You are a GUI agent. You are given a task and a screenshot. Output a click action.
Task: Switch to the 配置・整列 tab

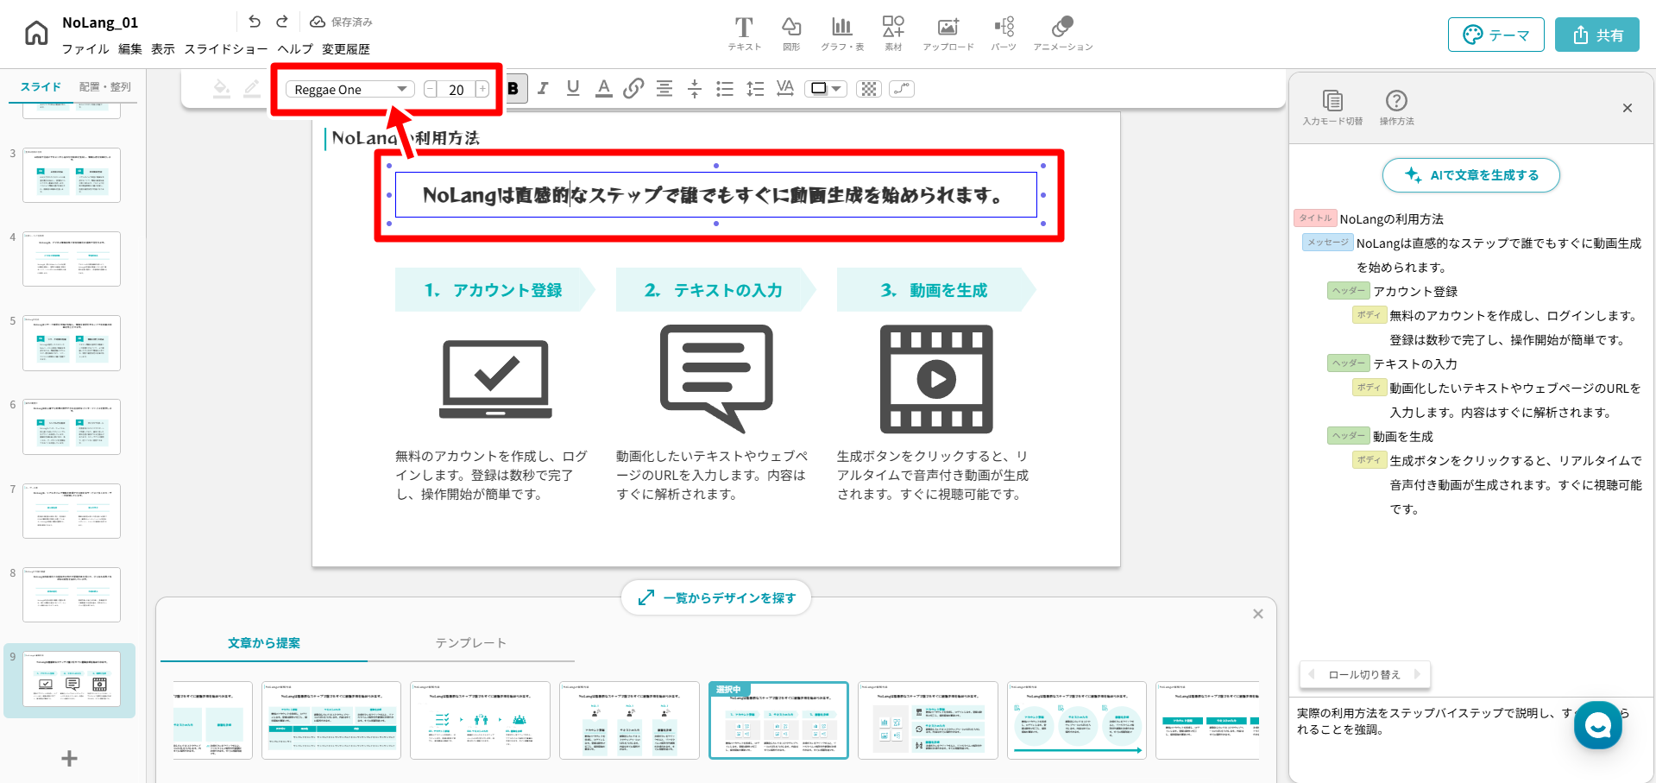point(105,87)
